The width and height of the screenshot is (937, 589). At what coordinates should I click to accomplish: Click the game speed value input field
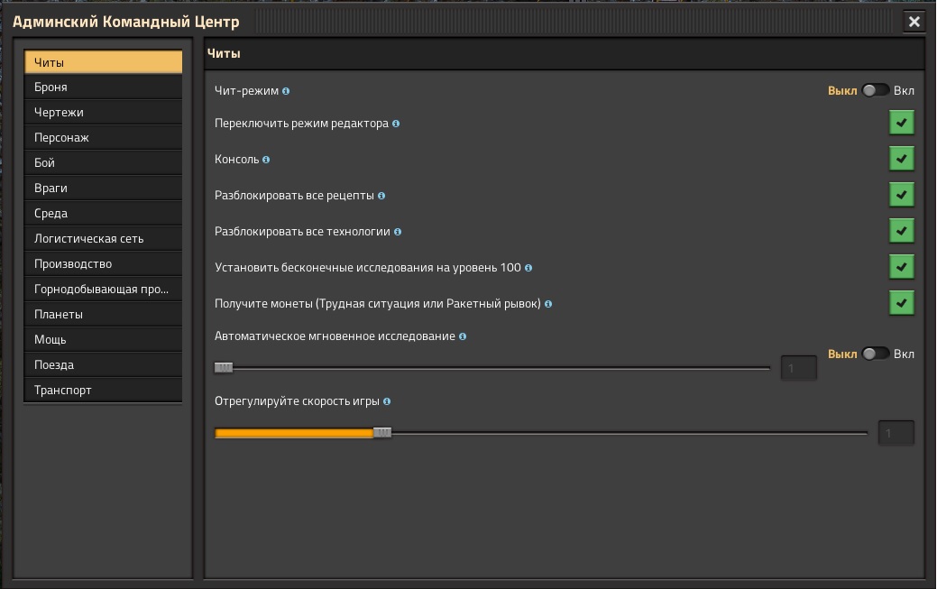tap(896, 432)
